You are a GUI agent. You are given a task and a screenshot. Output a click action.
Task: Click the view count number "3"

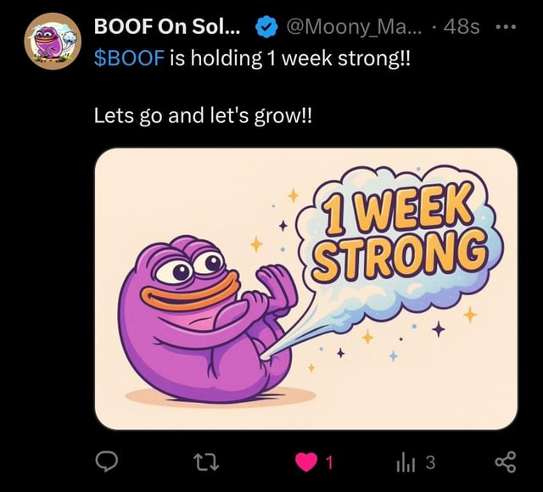[x=429, y=462]
